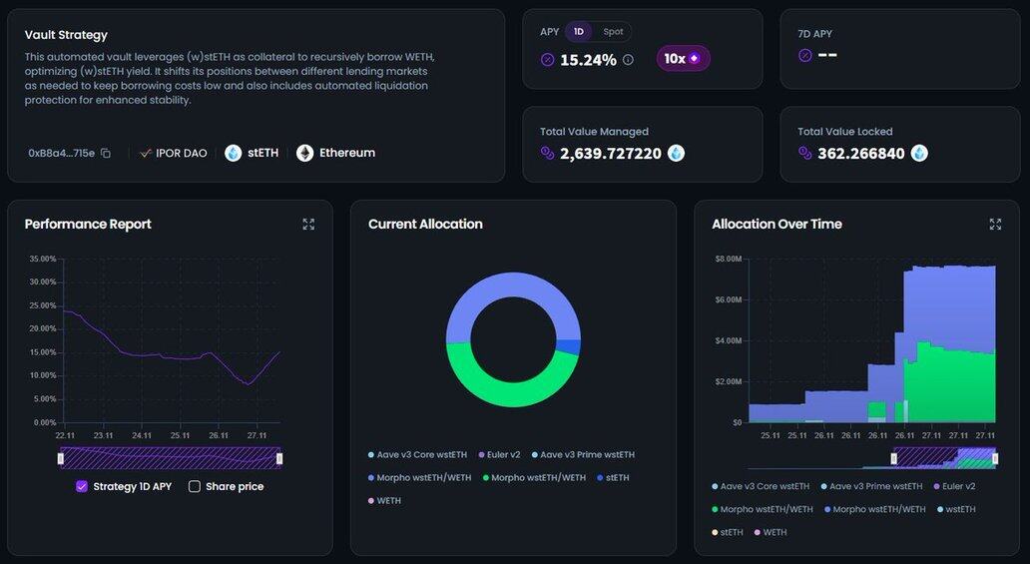The width and height of the screenshot is (1030, 564).
Task: Click the stETH token icon in Vault Strategy
Action: click(233, 154)
